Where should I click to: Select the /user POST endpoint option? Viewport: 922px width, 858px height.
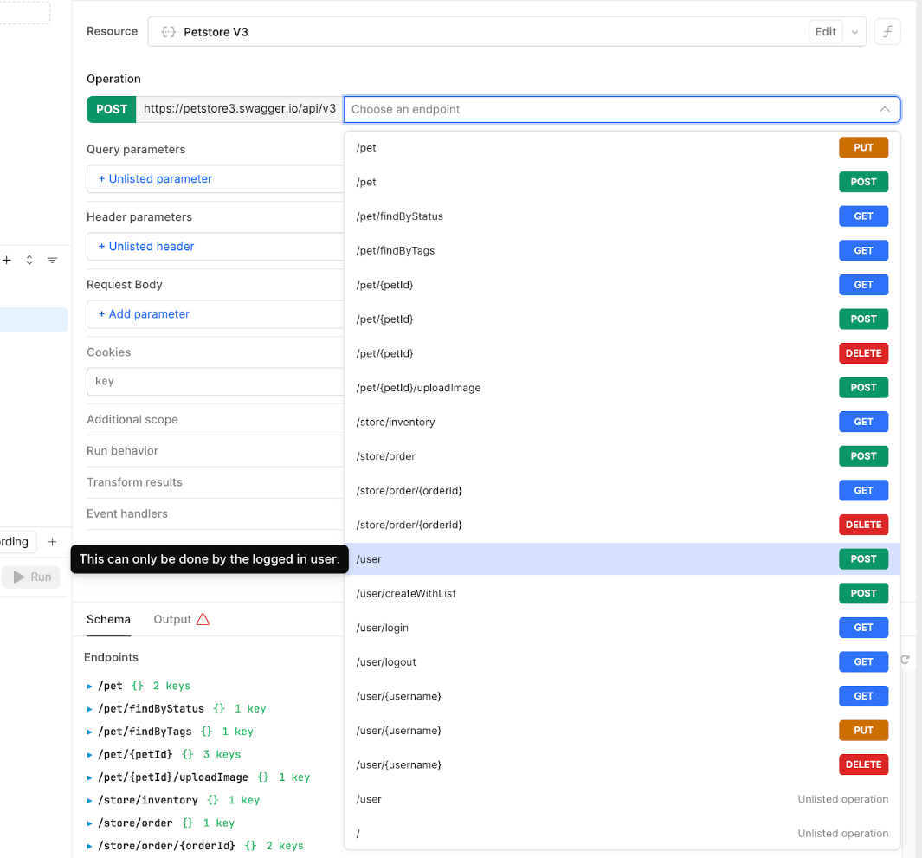(622, 559)
